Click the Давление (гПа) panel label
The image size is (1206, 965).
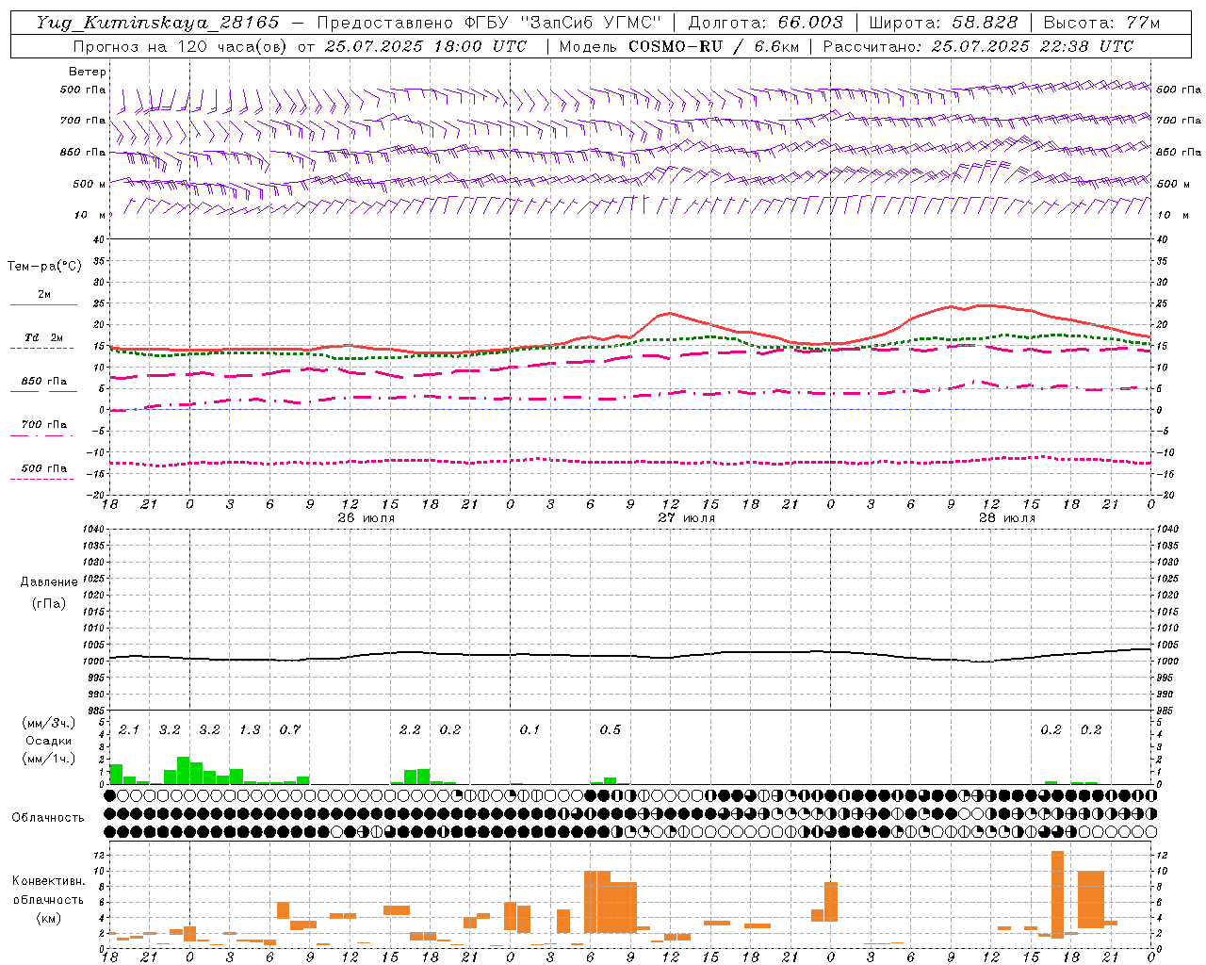(x=49, y=593)
